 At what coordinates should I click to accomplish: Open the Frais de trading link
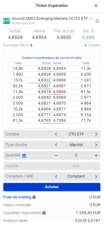[x=17, y=197]
